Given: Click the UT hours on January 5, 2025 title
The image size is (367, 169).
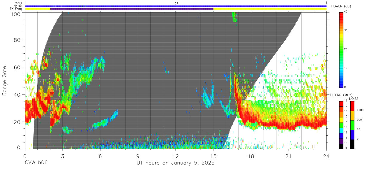Looking at the screenshot, I should [x=176, y=163].
